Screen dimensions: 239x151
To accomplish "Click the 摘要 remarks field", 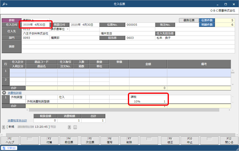I will click(x=128, y=46).
